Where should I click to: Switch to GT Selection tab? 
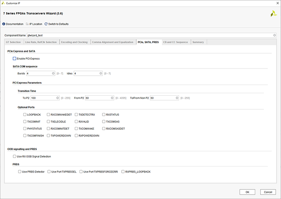(13, 42)
